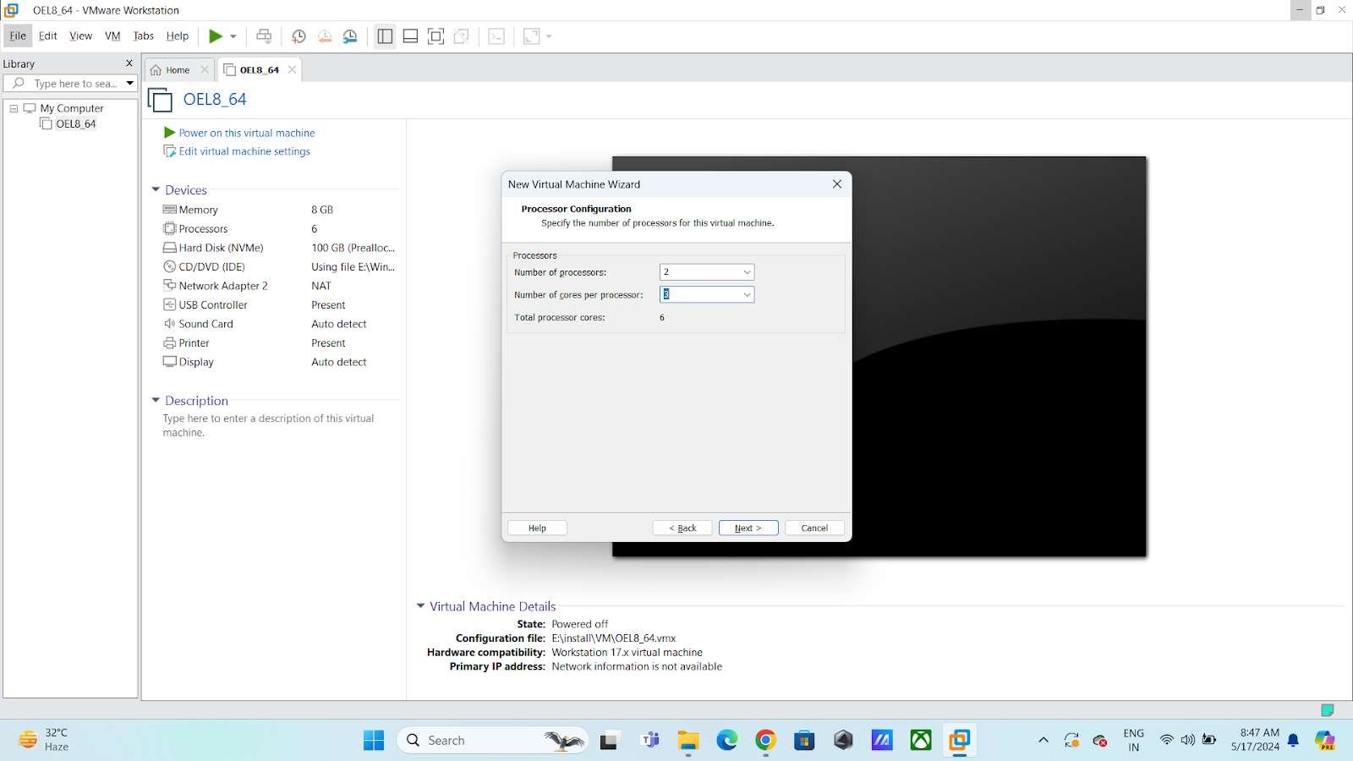
Task: Take a snapshot using the toolbar clock icon
Action: pos(299,36)
